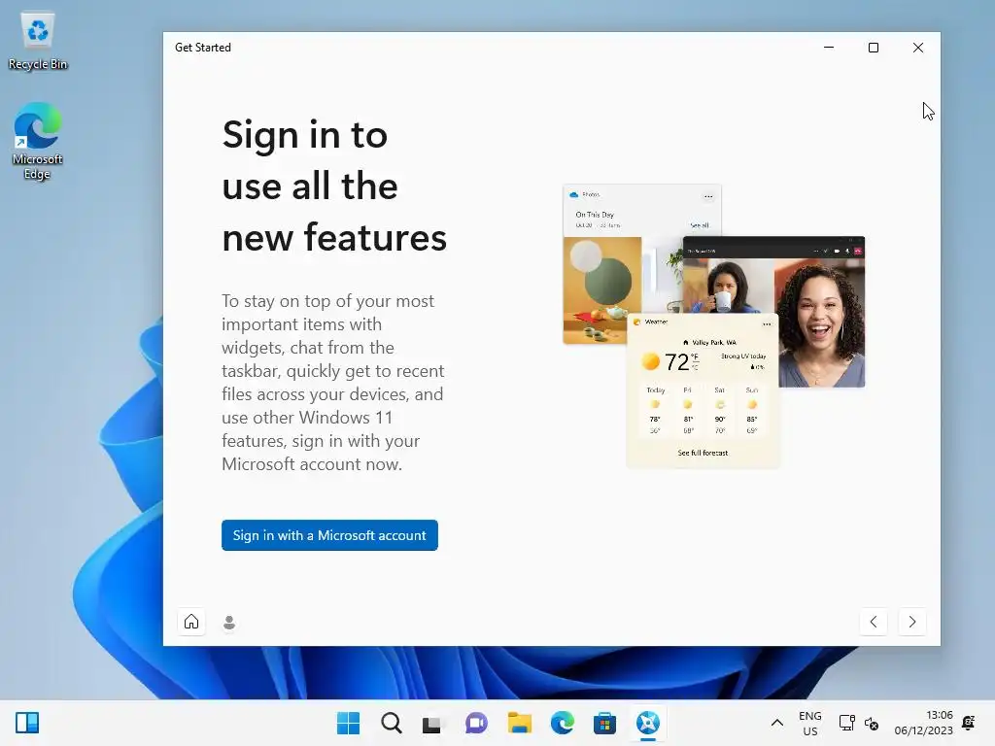The width and height of the screenshot is (995, 746).
Task: Advance to next Get Started page
Action: pos(911,622)
